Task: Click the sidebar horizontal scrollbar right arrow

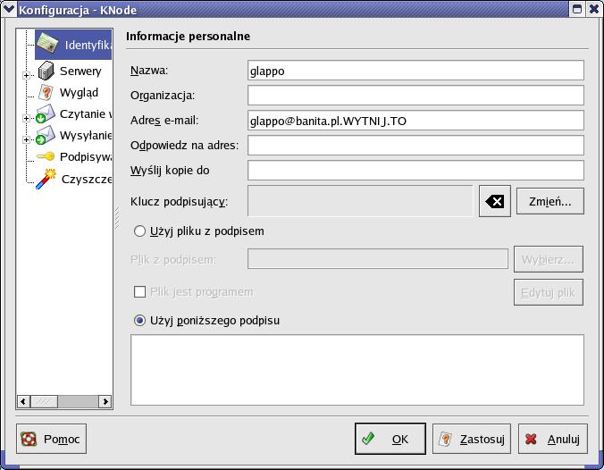Action: pos(105,402)
